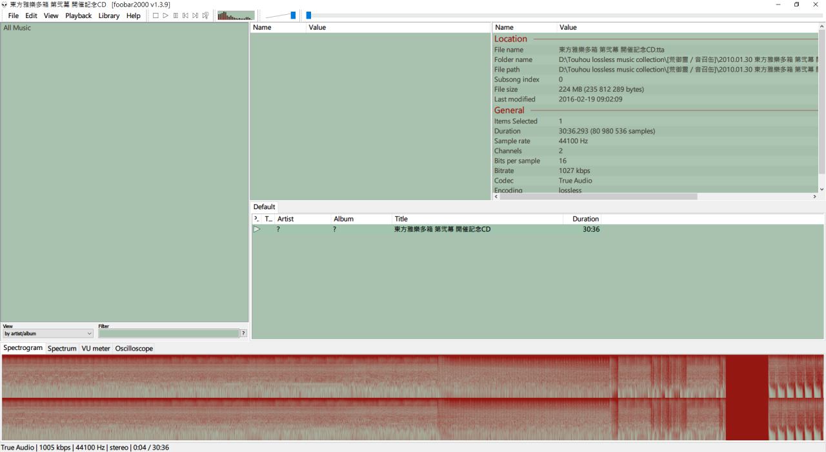The height and width of the screenshot is (452, 826).
Task: Select the Items Selected row
Action: point(655,121)
